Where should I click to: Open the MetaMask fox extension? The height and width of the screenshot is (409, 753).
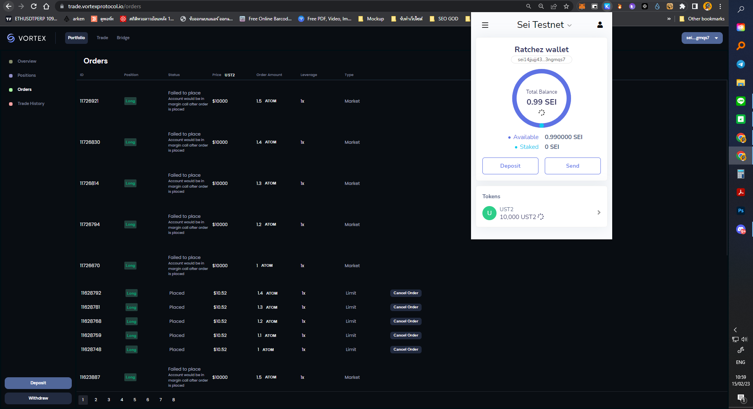(x=582, y=6)
